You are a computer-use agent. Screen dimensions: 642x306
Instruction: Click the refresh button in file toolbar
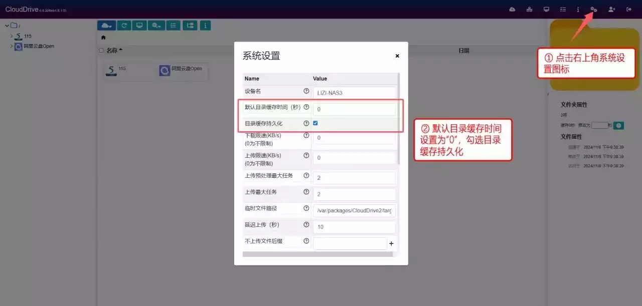124,25
